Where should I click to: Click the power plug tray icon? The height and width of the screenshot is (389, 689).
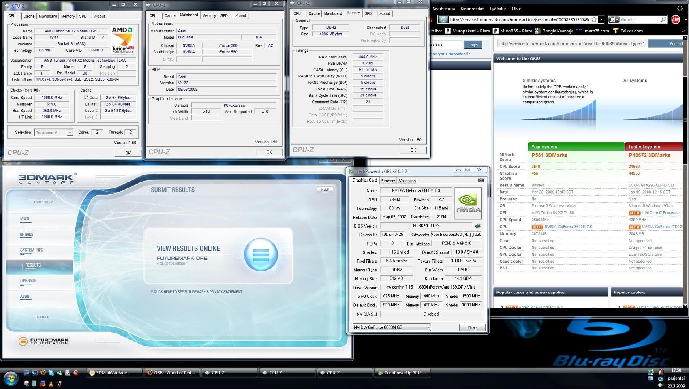pos(661,372)
